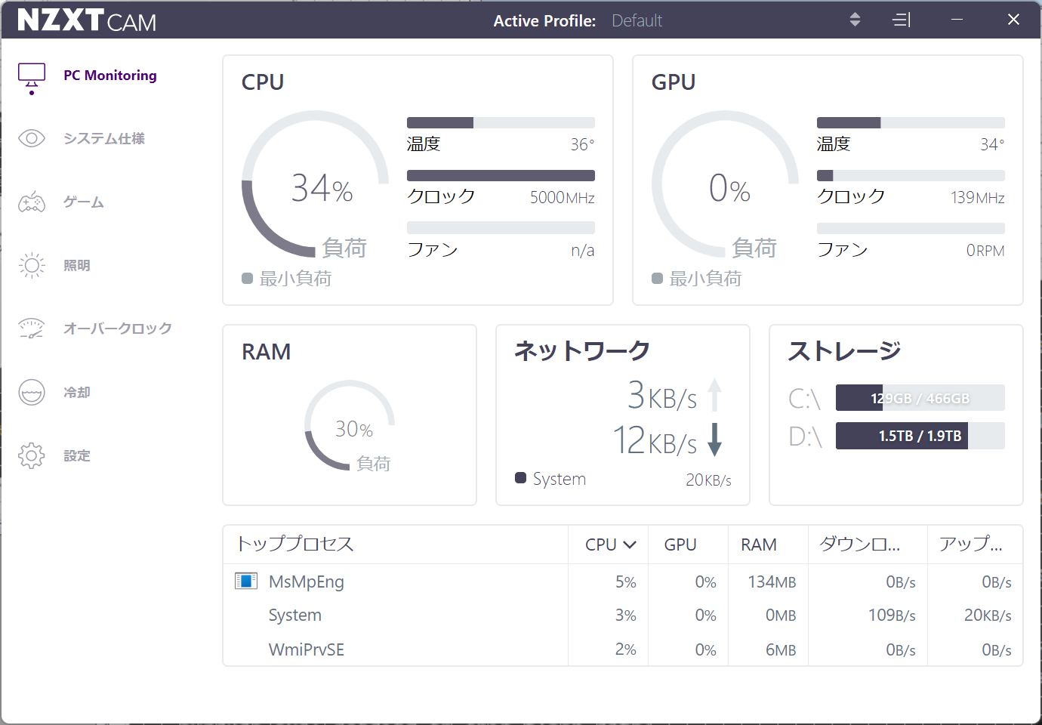Click the C:\ storage usage bar
The width and height of the screenshot is (1042, 725).
[920, 398]
